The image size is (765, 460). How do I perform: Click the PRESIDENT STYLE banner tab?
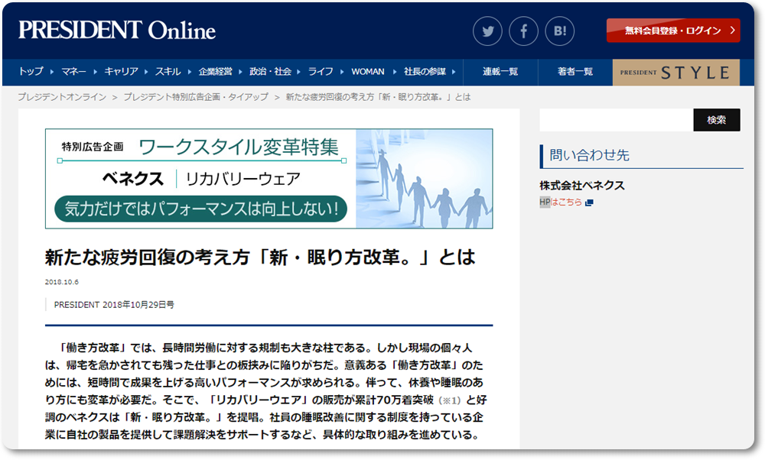tap(676, 73)
